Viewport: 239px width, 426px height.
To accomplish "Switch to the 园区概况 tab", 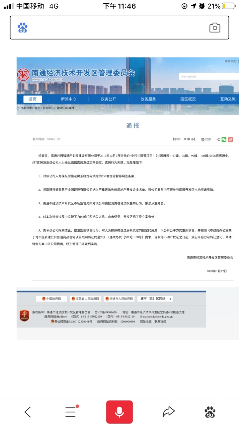I will click(188, 99).
